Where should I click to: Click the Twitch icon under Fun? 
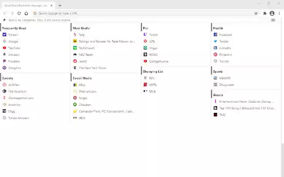pos(145,35)
